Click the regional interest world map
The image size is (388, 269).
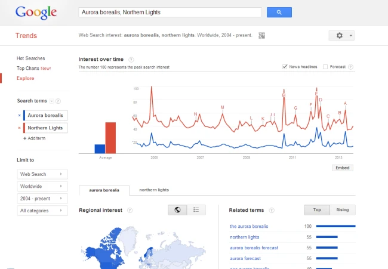coord(143,248)
